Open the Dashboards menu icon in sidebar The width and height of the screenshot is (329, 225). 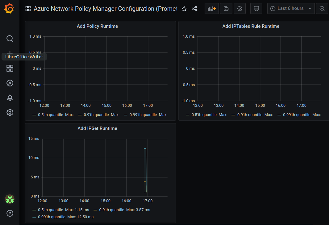pyautogui.click(x=10, y=68)
